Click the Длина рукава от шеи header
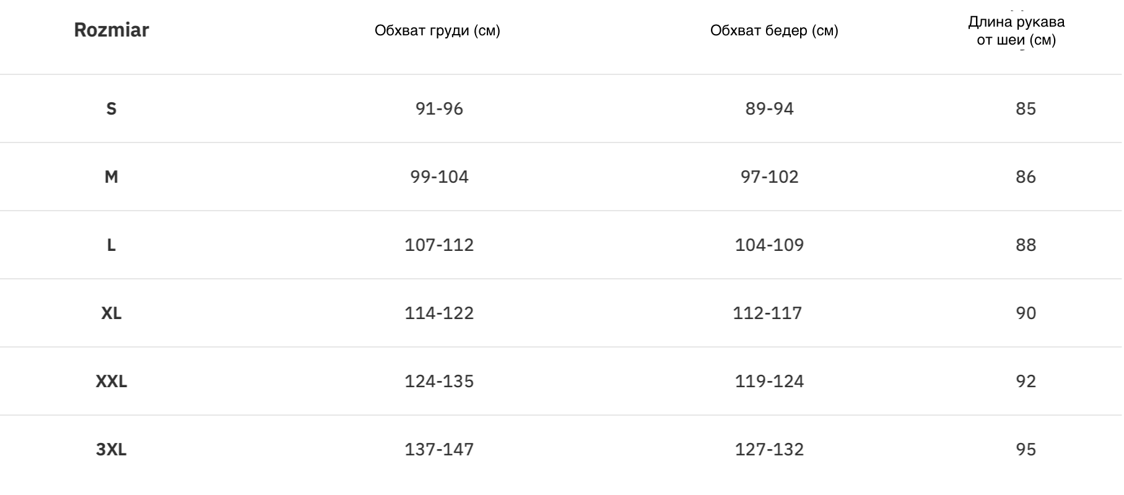The width and height of the screenshot is (1124, 495). [x=1016, y=31]
